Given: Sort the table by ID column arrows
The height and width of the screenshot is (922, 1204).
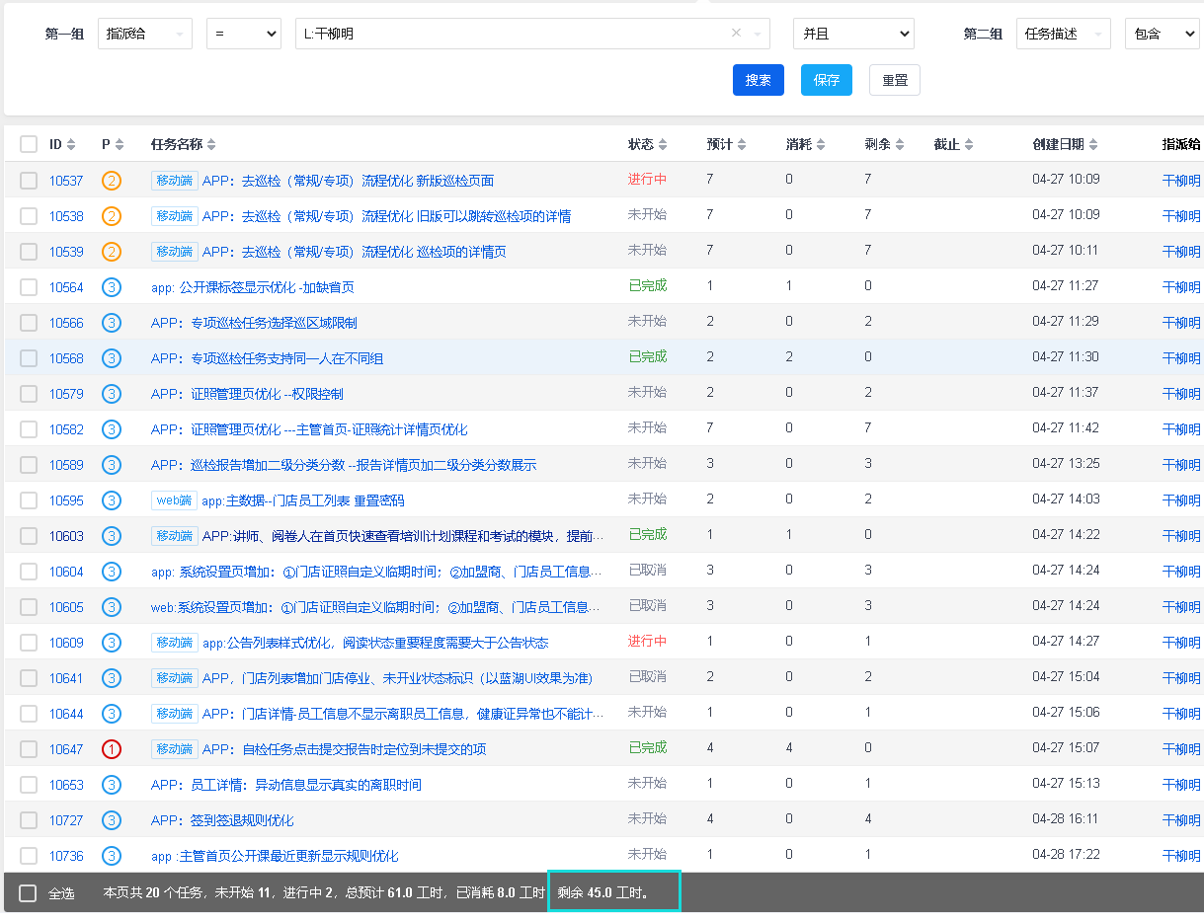Looking at the screenshot, I should coord(70,145).
